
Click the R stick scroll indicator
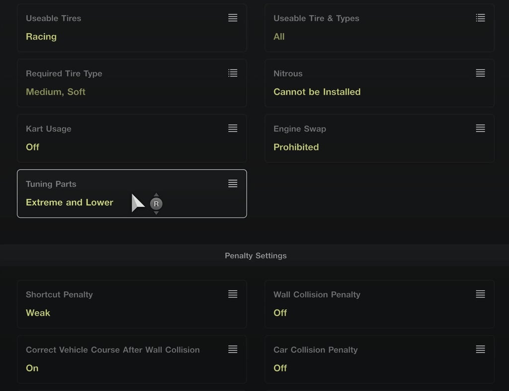coord(156,204)
